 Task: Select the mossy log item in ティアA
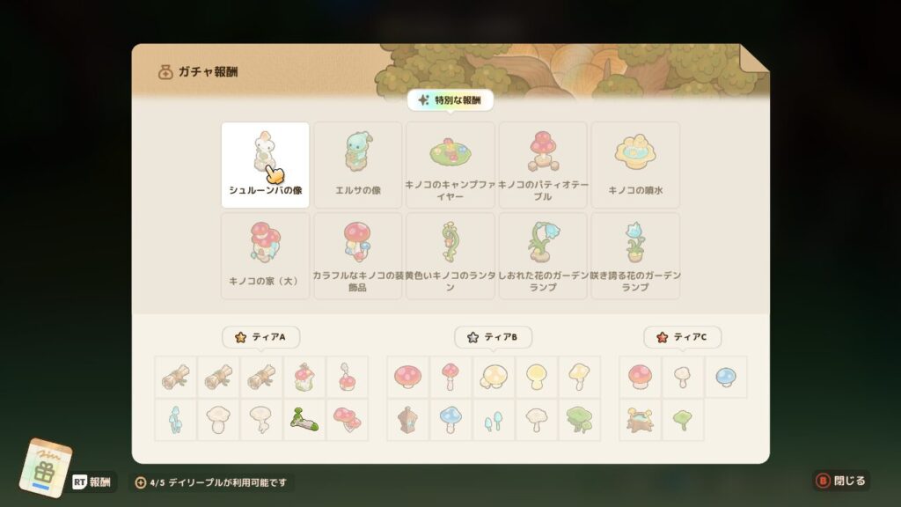click(304, 420)
